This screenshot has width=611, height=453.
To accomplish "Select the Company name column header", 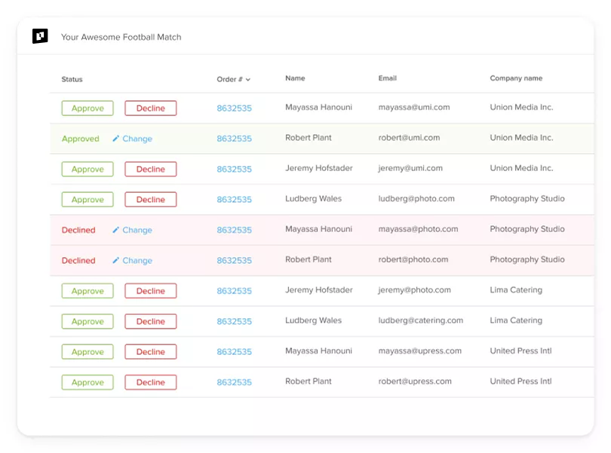I will pyautogui.click(x=516, y=78).
